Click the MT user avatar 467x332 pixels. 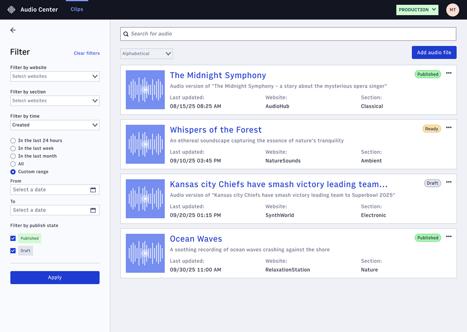point(452,10)
